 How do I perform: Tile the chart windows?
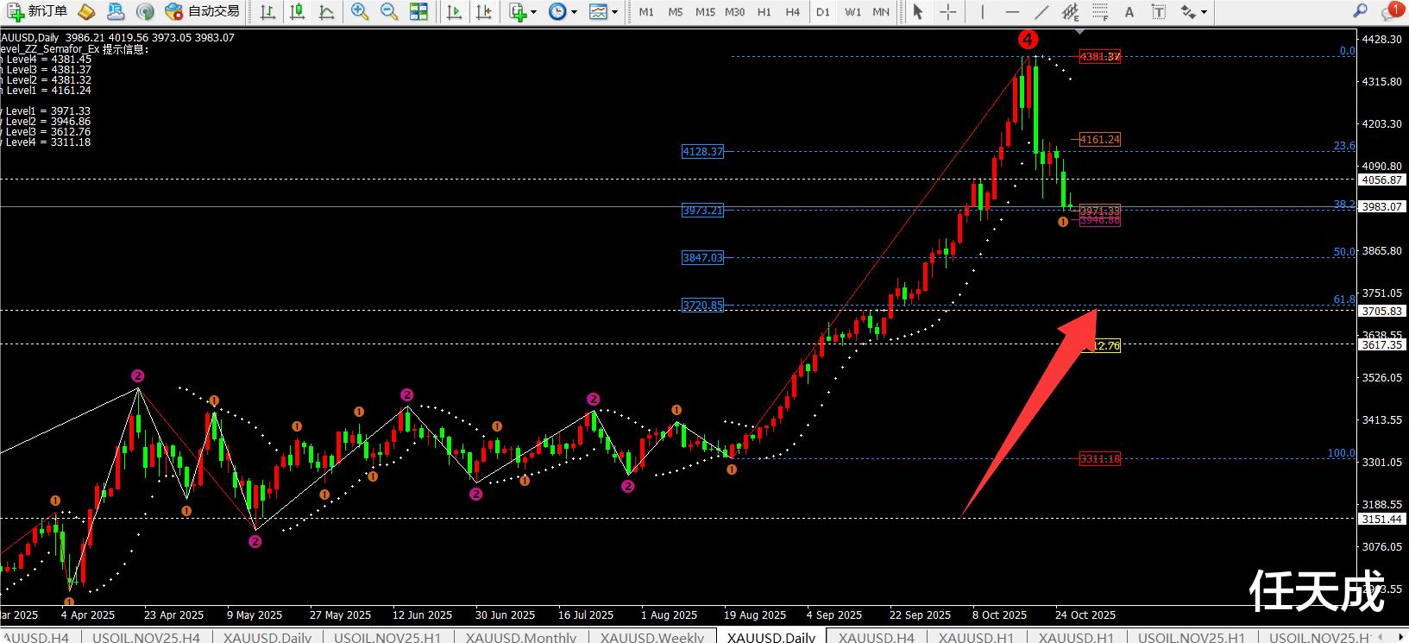tap(418, 11)
